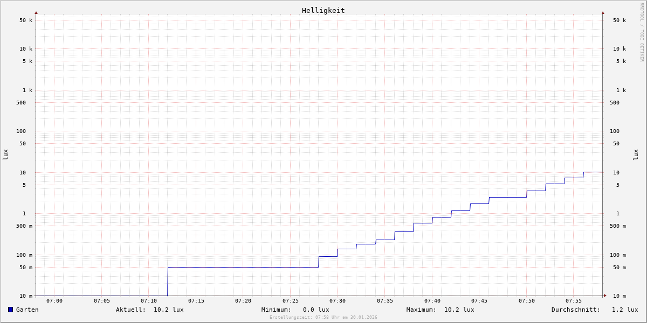Click the red arrow atop right y-axis
Viewport: 647px width, 323px height.
pos(603,12)
